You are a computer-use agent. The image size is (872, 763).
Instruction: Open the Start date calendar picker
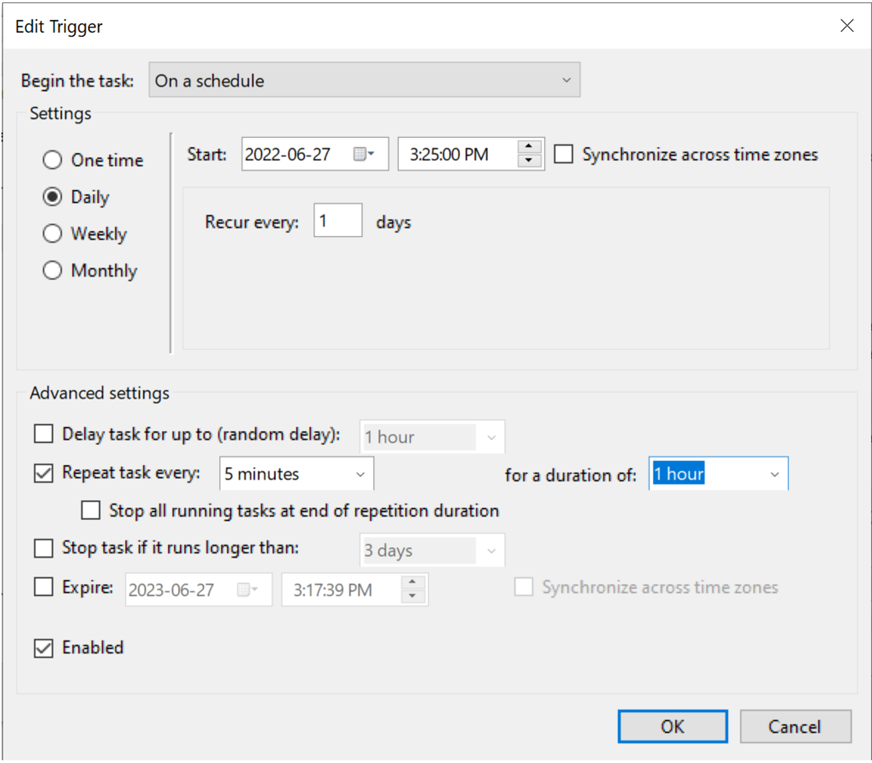pos(363,154)
